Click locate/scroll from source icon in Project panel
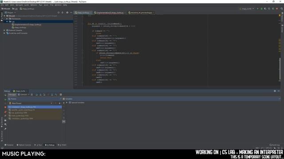Viewport: 284px width, 159px height. coord(58,13)
